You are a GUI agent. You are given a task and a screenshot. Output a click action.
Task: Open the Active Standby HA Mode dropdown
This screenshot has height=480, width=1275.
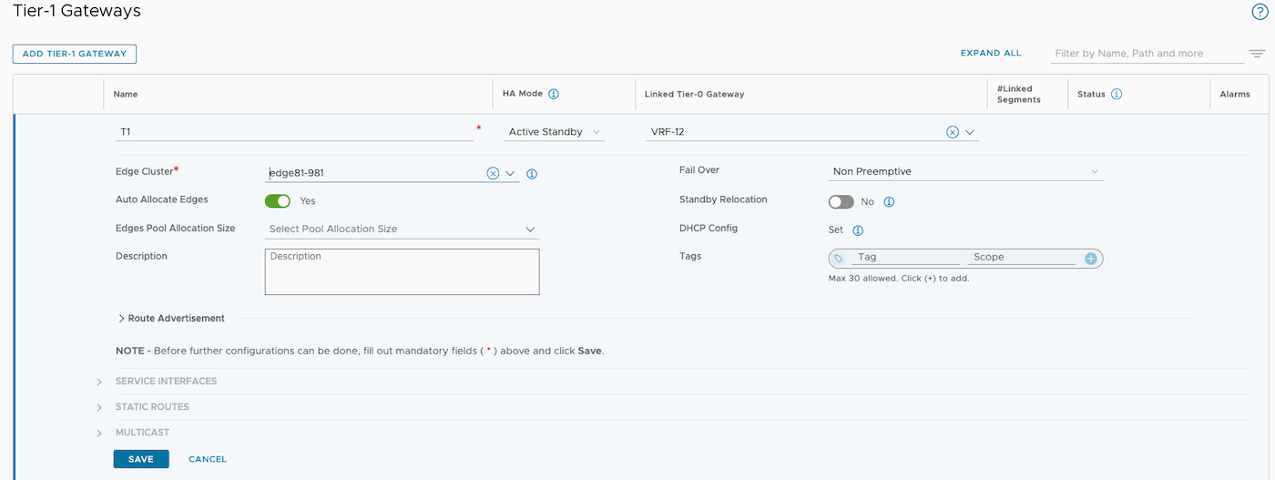pyautogui.click(x=555, y=132)
